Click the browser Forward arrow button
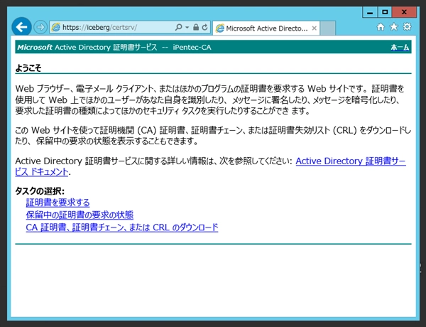This screenshot has height=327, width=426. (40, 27)
